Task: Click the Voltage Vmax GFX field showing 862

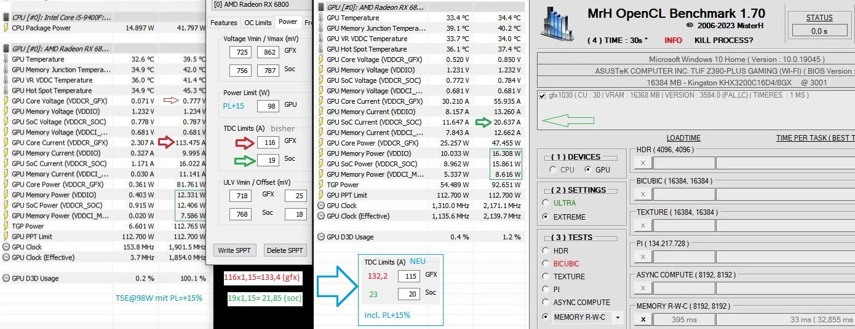Action: point(268,53)
